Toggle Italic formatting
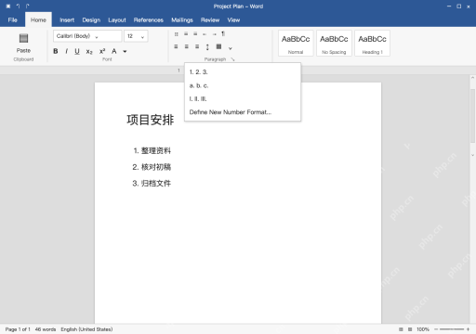Viewport: 476px width, 334px height. [66, 51]
